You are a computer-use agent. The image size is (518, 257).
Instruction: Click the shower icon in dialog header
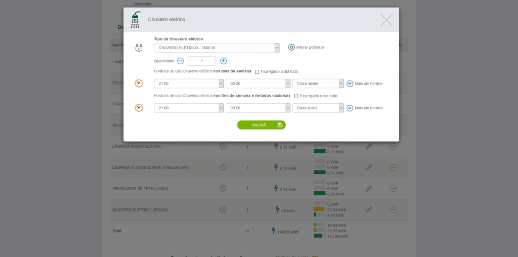coord(136,20)
